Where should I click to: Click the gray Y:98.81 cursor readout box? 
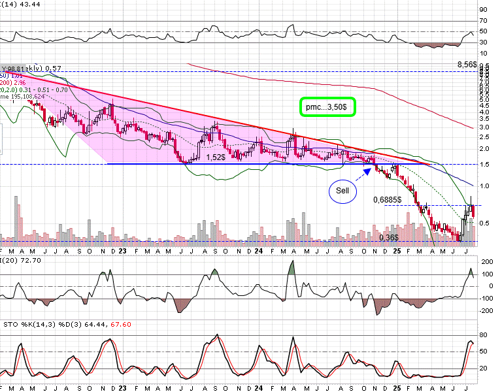click(x=13, y=69)
